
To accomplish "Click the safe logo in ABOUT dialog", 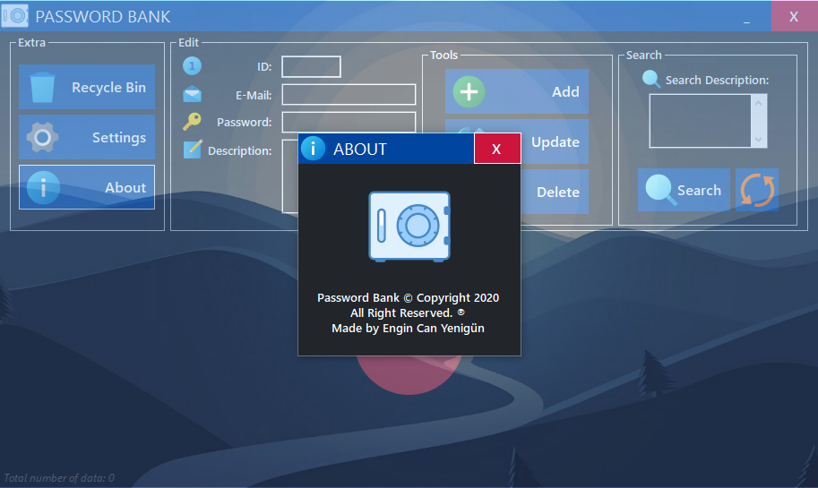I will coord(409,227).
